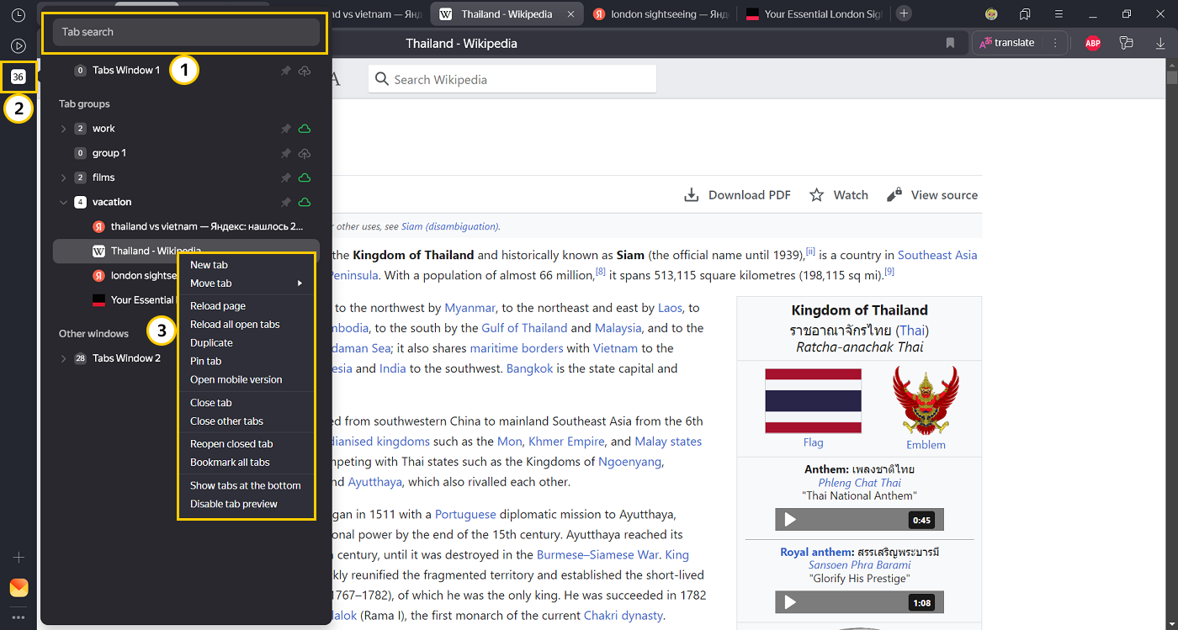Click the Yandex Mail icon in sidebar
Image resolution: width=1178 pixels, height=630 pixels.
coord(19,587)
